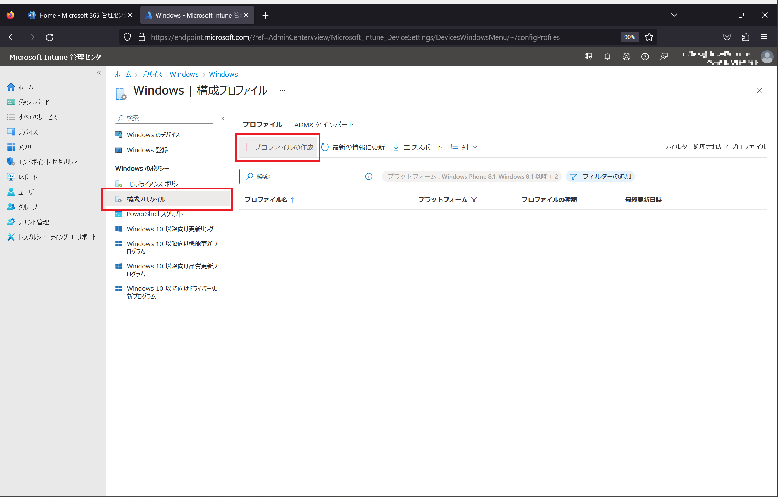Open ダッシュボード in the left navigation
Screen dimensions: 780x499
[x=29, y=102]
